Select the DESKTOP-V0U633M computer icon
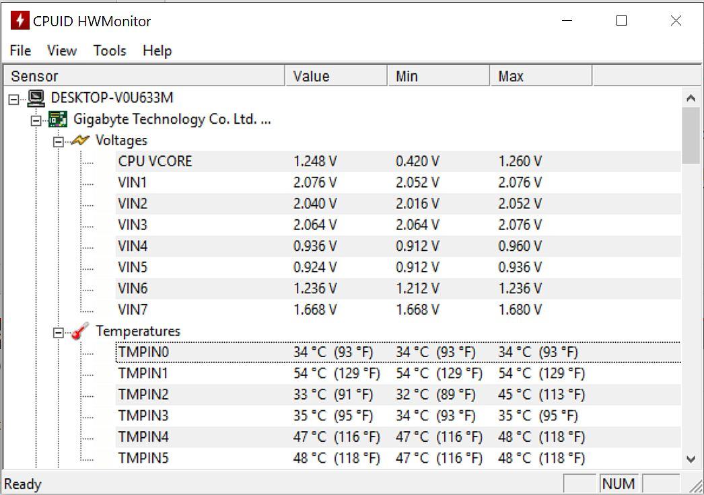The image size is (704, 495). tap(36, 98)
